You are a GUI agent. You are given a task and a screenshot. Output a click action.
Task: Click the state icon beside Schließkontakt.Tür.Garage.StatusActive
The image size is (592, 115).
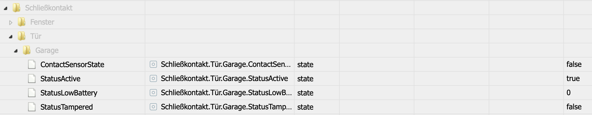[x=153, y=78]
